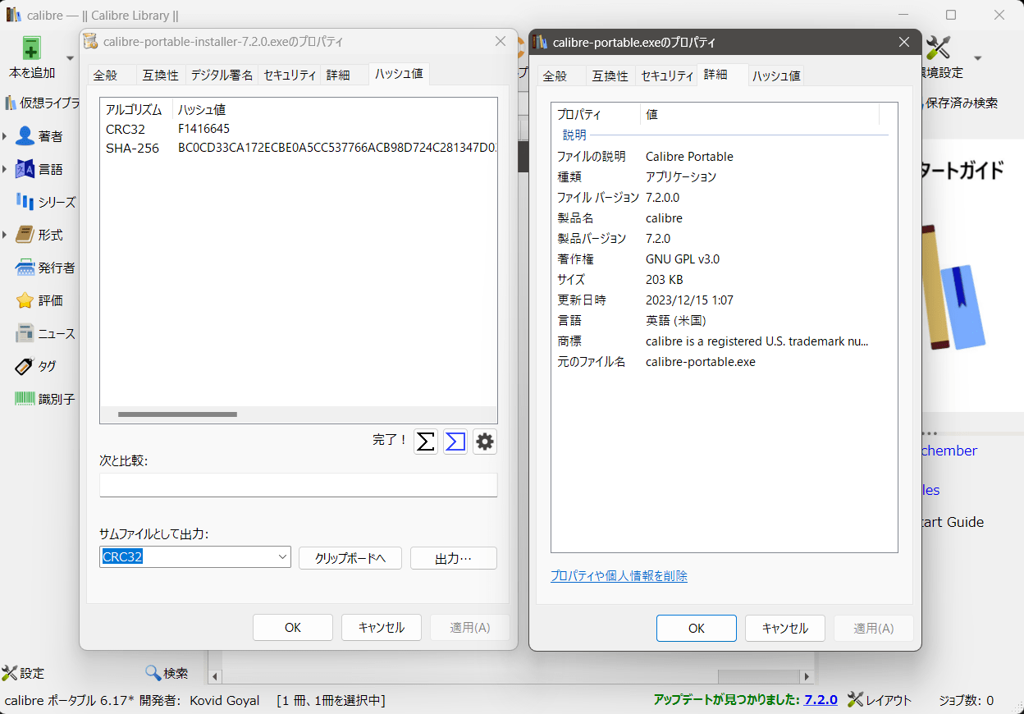Select the SHA-256 row in the hash list
Viewport: 1024px width, 714px height.
(x=299, y=148)
